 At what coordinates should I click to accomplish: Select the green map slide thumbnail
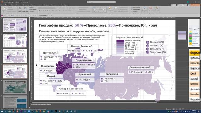[x=15, y=87]
